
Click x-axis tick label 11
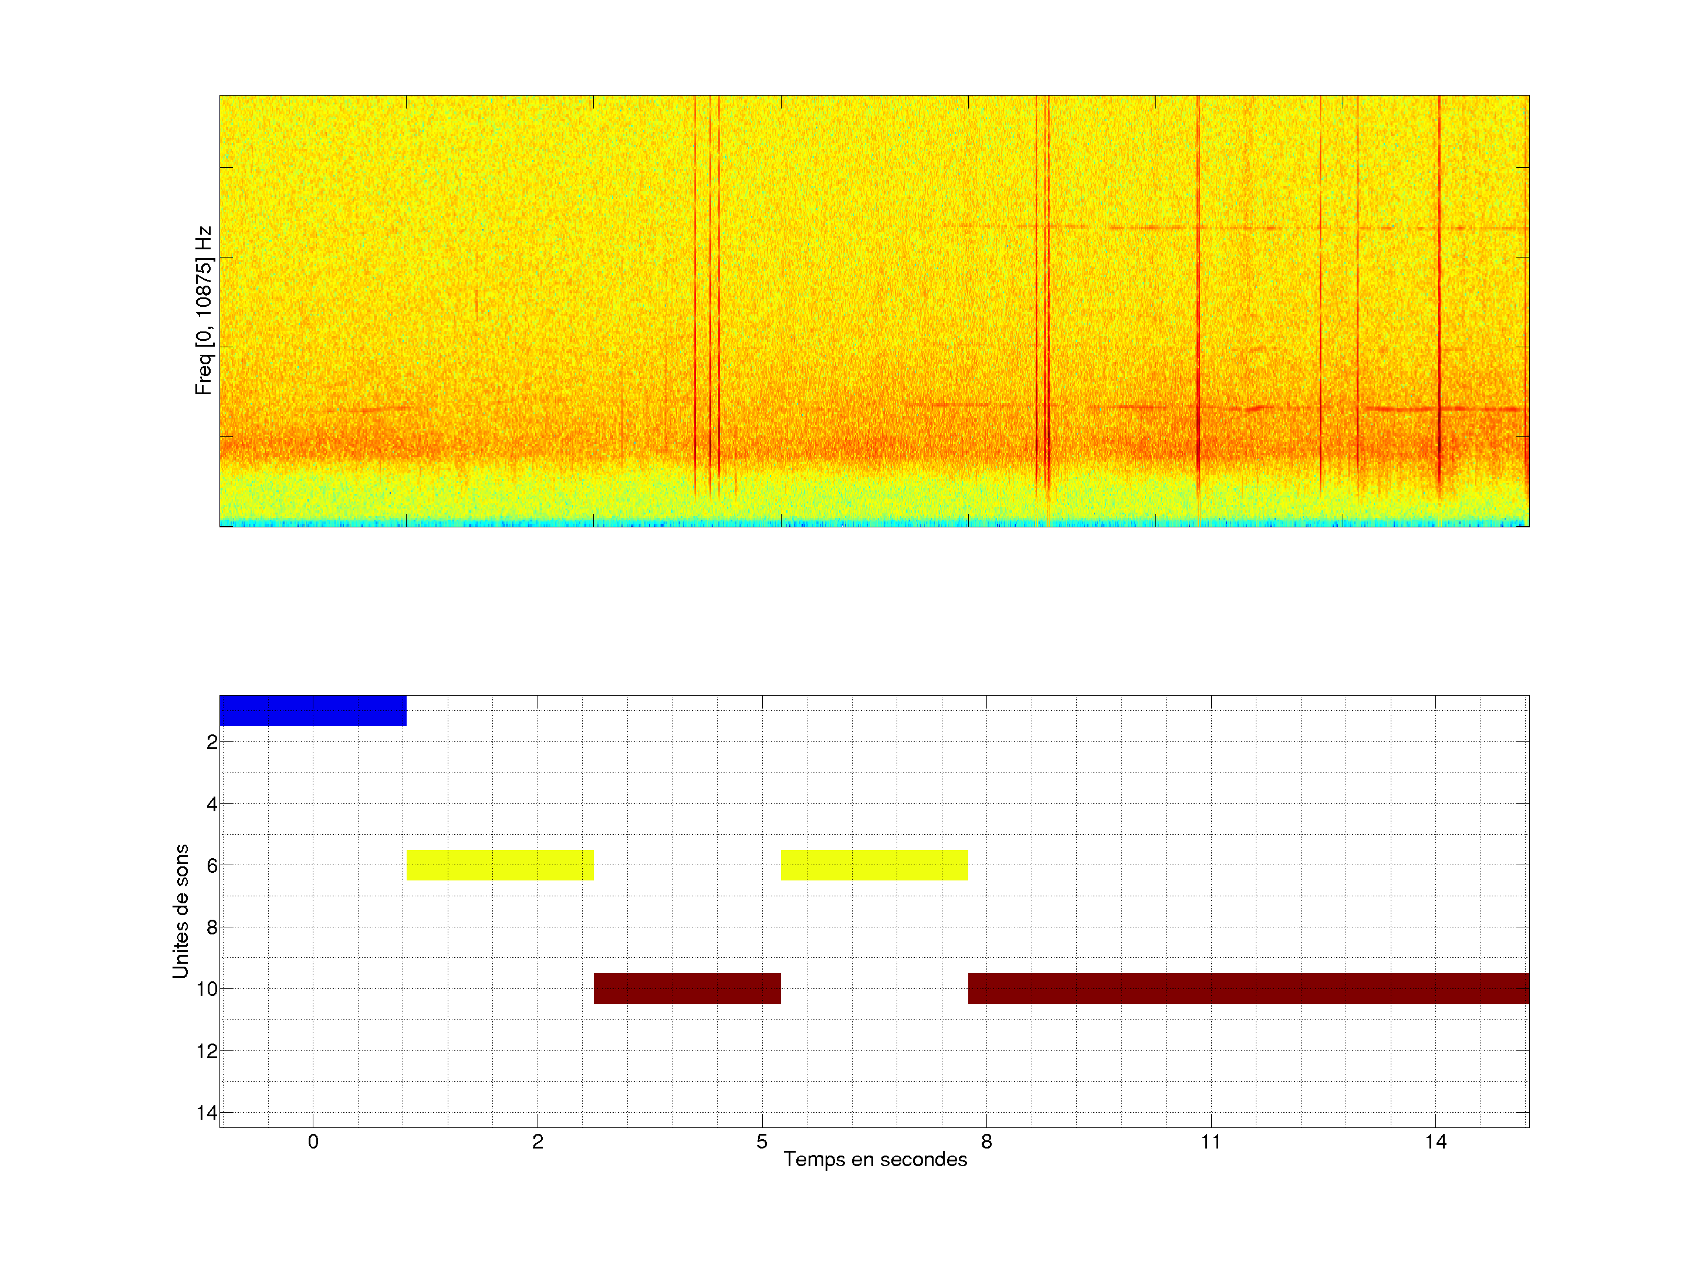click(x=1210, y=1141)
